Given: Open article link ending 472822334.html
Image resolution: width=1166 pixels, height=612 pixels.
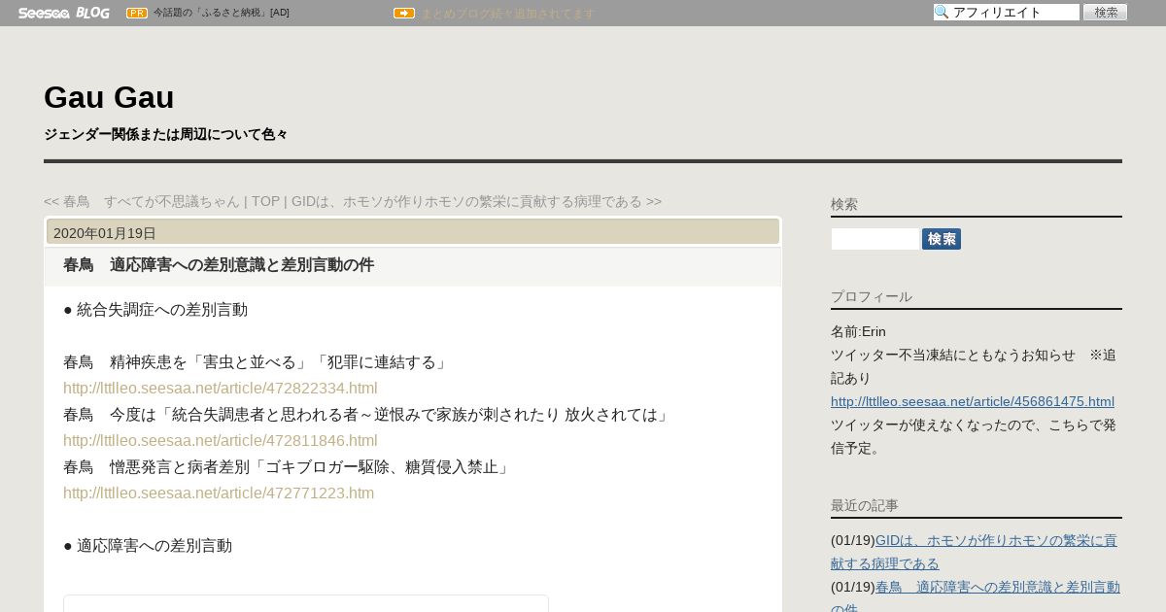Looking at the screenshot, I should 221,389.
